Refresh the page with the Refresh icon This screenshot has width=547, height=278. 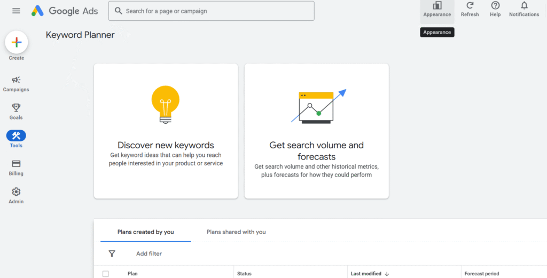470,10
